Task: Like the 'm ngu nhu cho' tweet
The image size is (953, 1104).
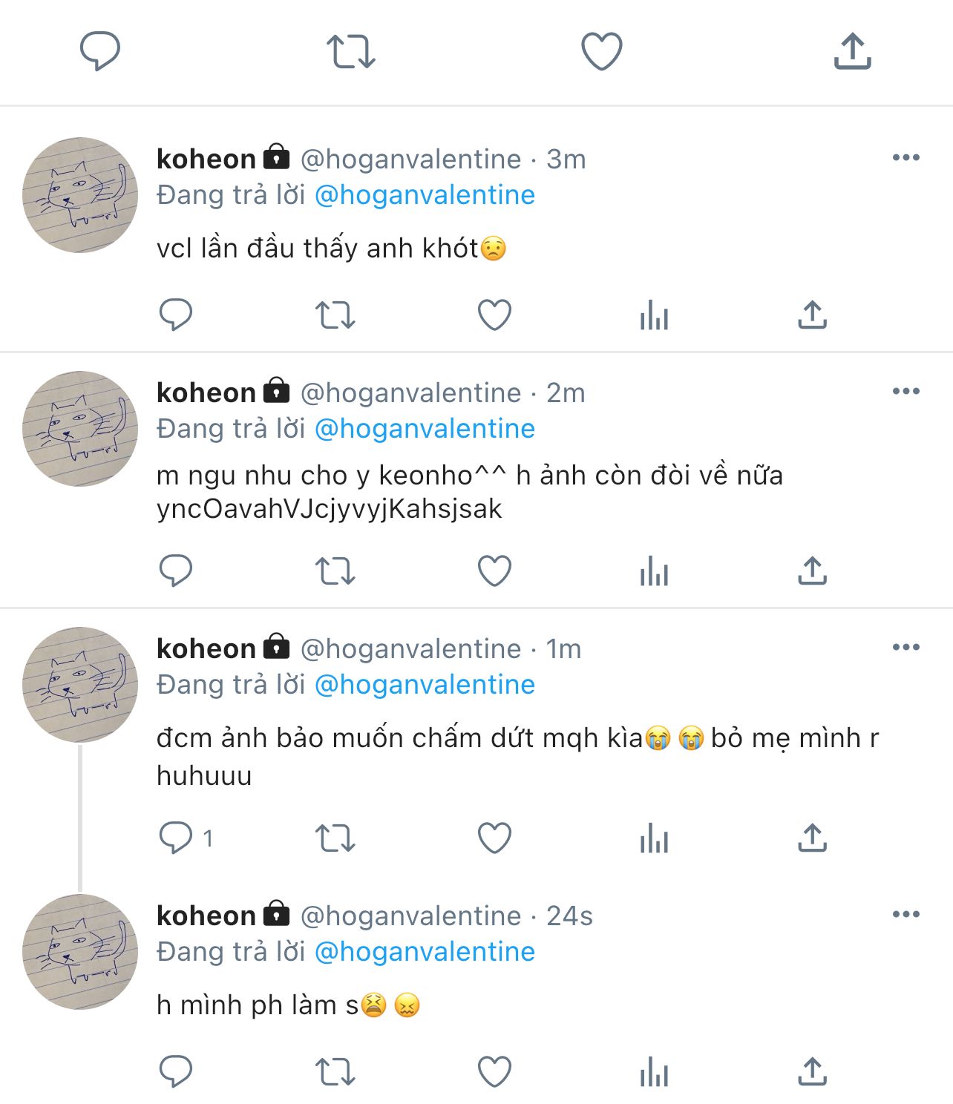Action: coord(494,571)
